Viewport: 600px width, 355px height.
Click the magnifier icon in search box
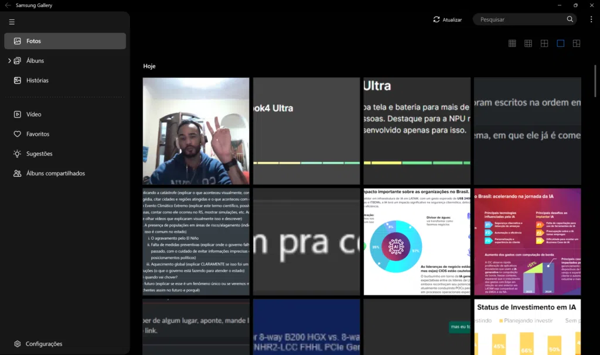point(570,19)
